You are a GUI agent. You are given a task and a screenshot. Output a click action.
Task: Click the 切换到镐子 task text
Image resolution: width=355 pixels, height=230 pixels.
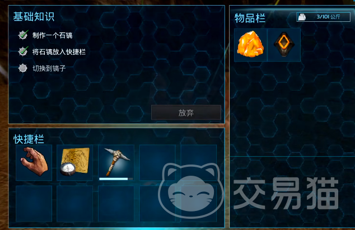pos(49,68)
